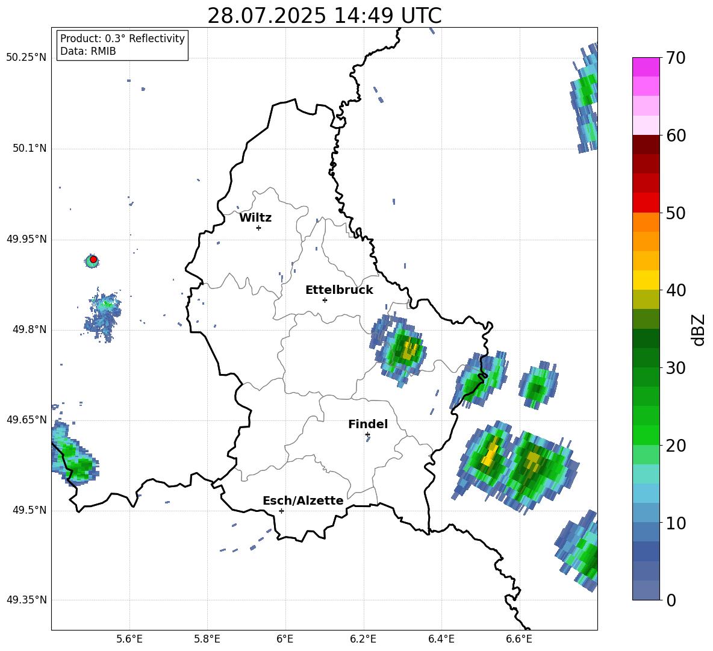Click the 49.95°N latitude label
The height and width of the screenshot is (651, 713).
point(26,238)
